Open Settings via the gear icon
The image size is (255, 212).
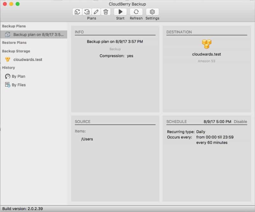(152, 12)
